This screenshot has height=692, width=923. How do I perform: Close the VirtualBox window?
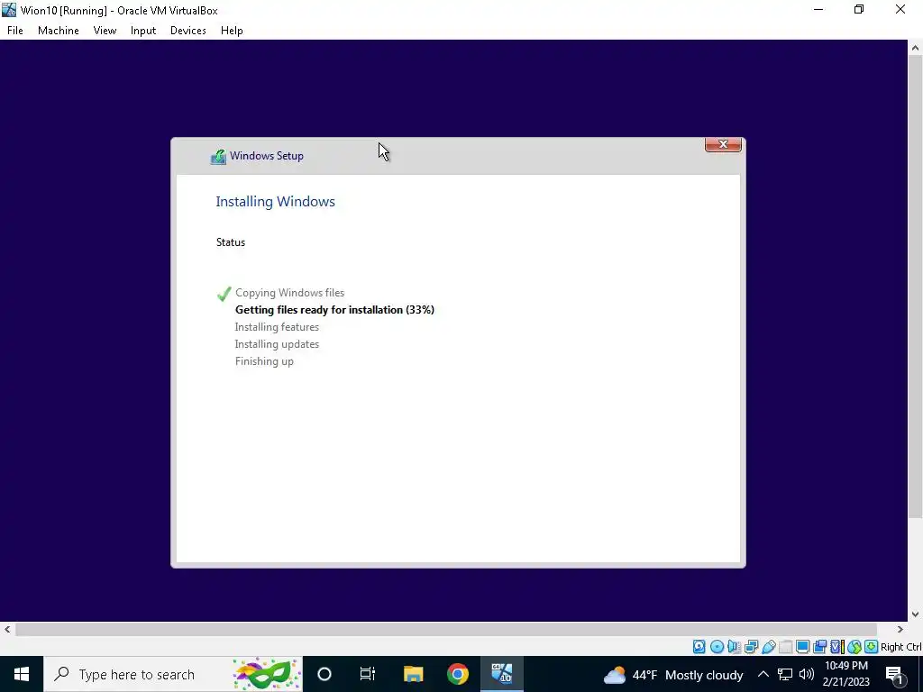click(x=900, y=10)
